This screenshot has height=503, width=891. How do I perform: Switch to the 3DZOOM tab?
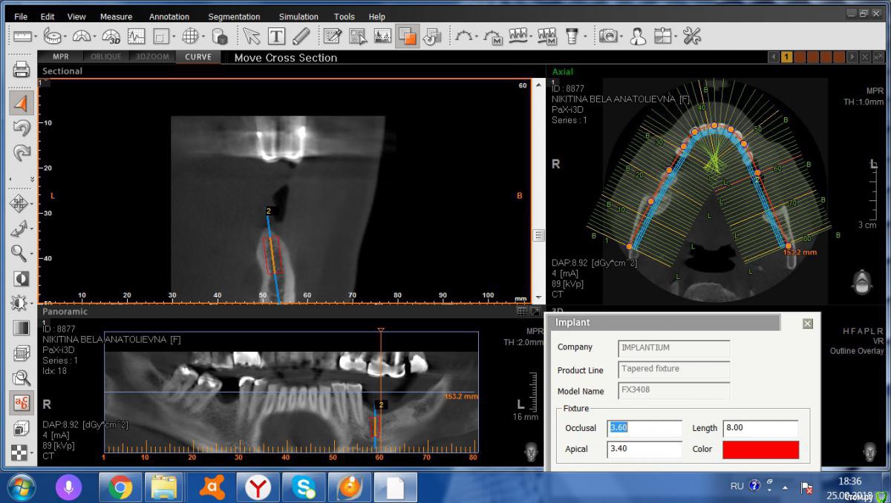click(x=151, y=57)
